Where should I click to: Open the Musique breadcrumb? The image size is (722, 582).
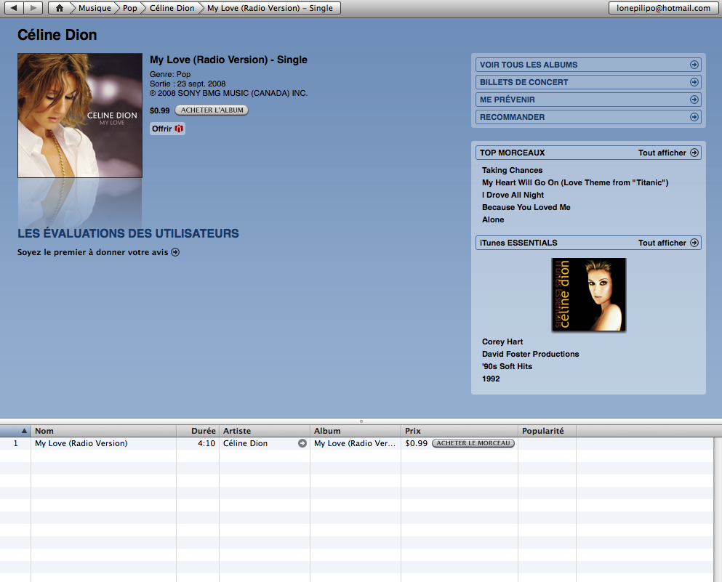pyautogui.click(x=95, y=8)
